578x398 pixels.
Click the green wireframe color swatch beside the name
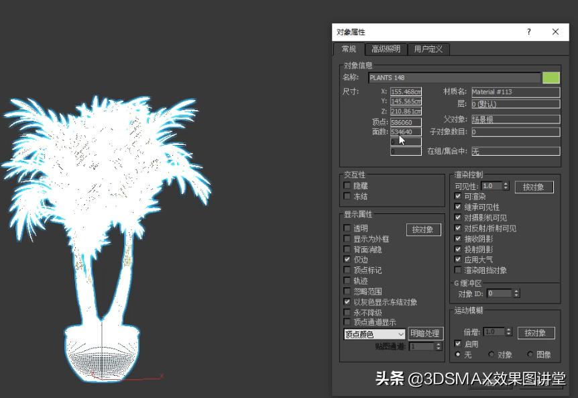(553, 77)
